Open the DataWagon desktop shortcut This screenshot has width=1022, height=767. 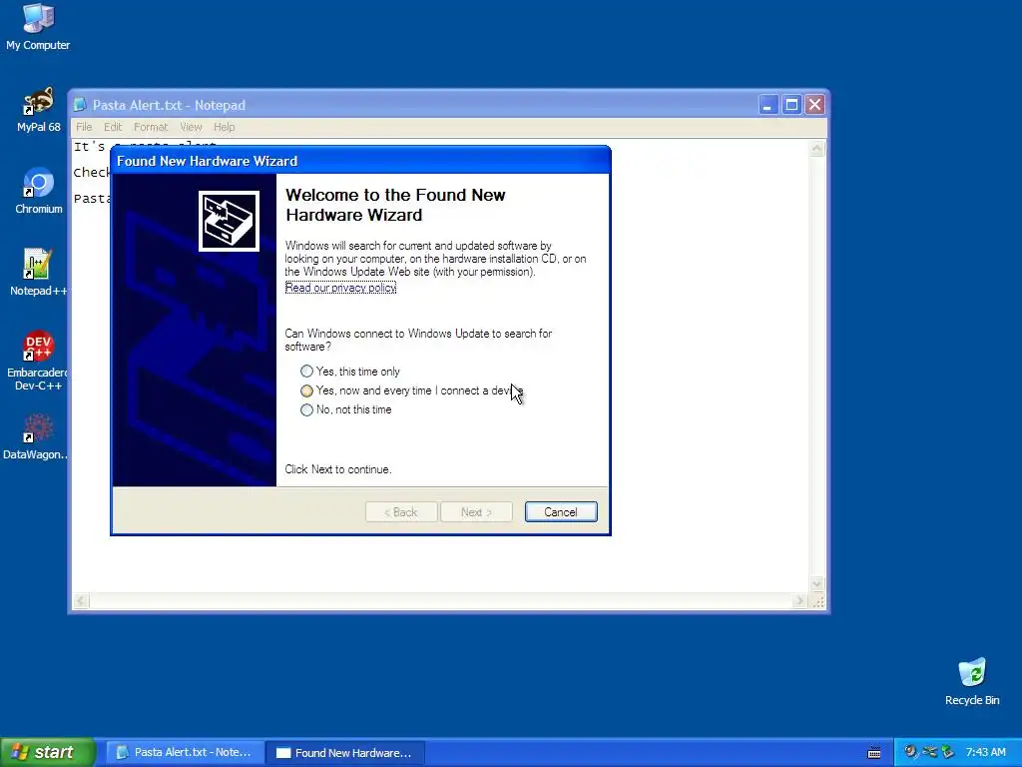coord(36,436)
